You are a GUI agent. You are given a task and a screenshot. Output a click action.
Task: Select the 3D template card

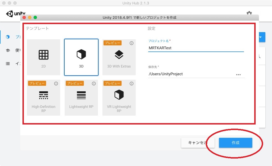coord(81,57)
